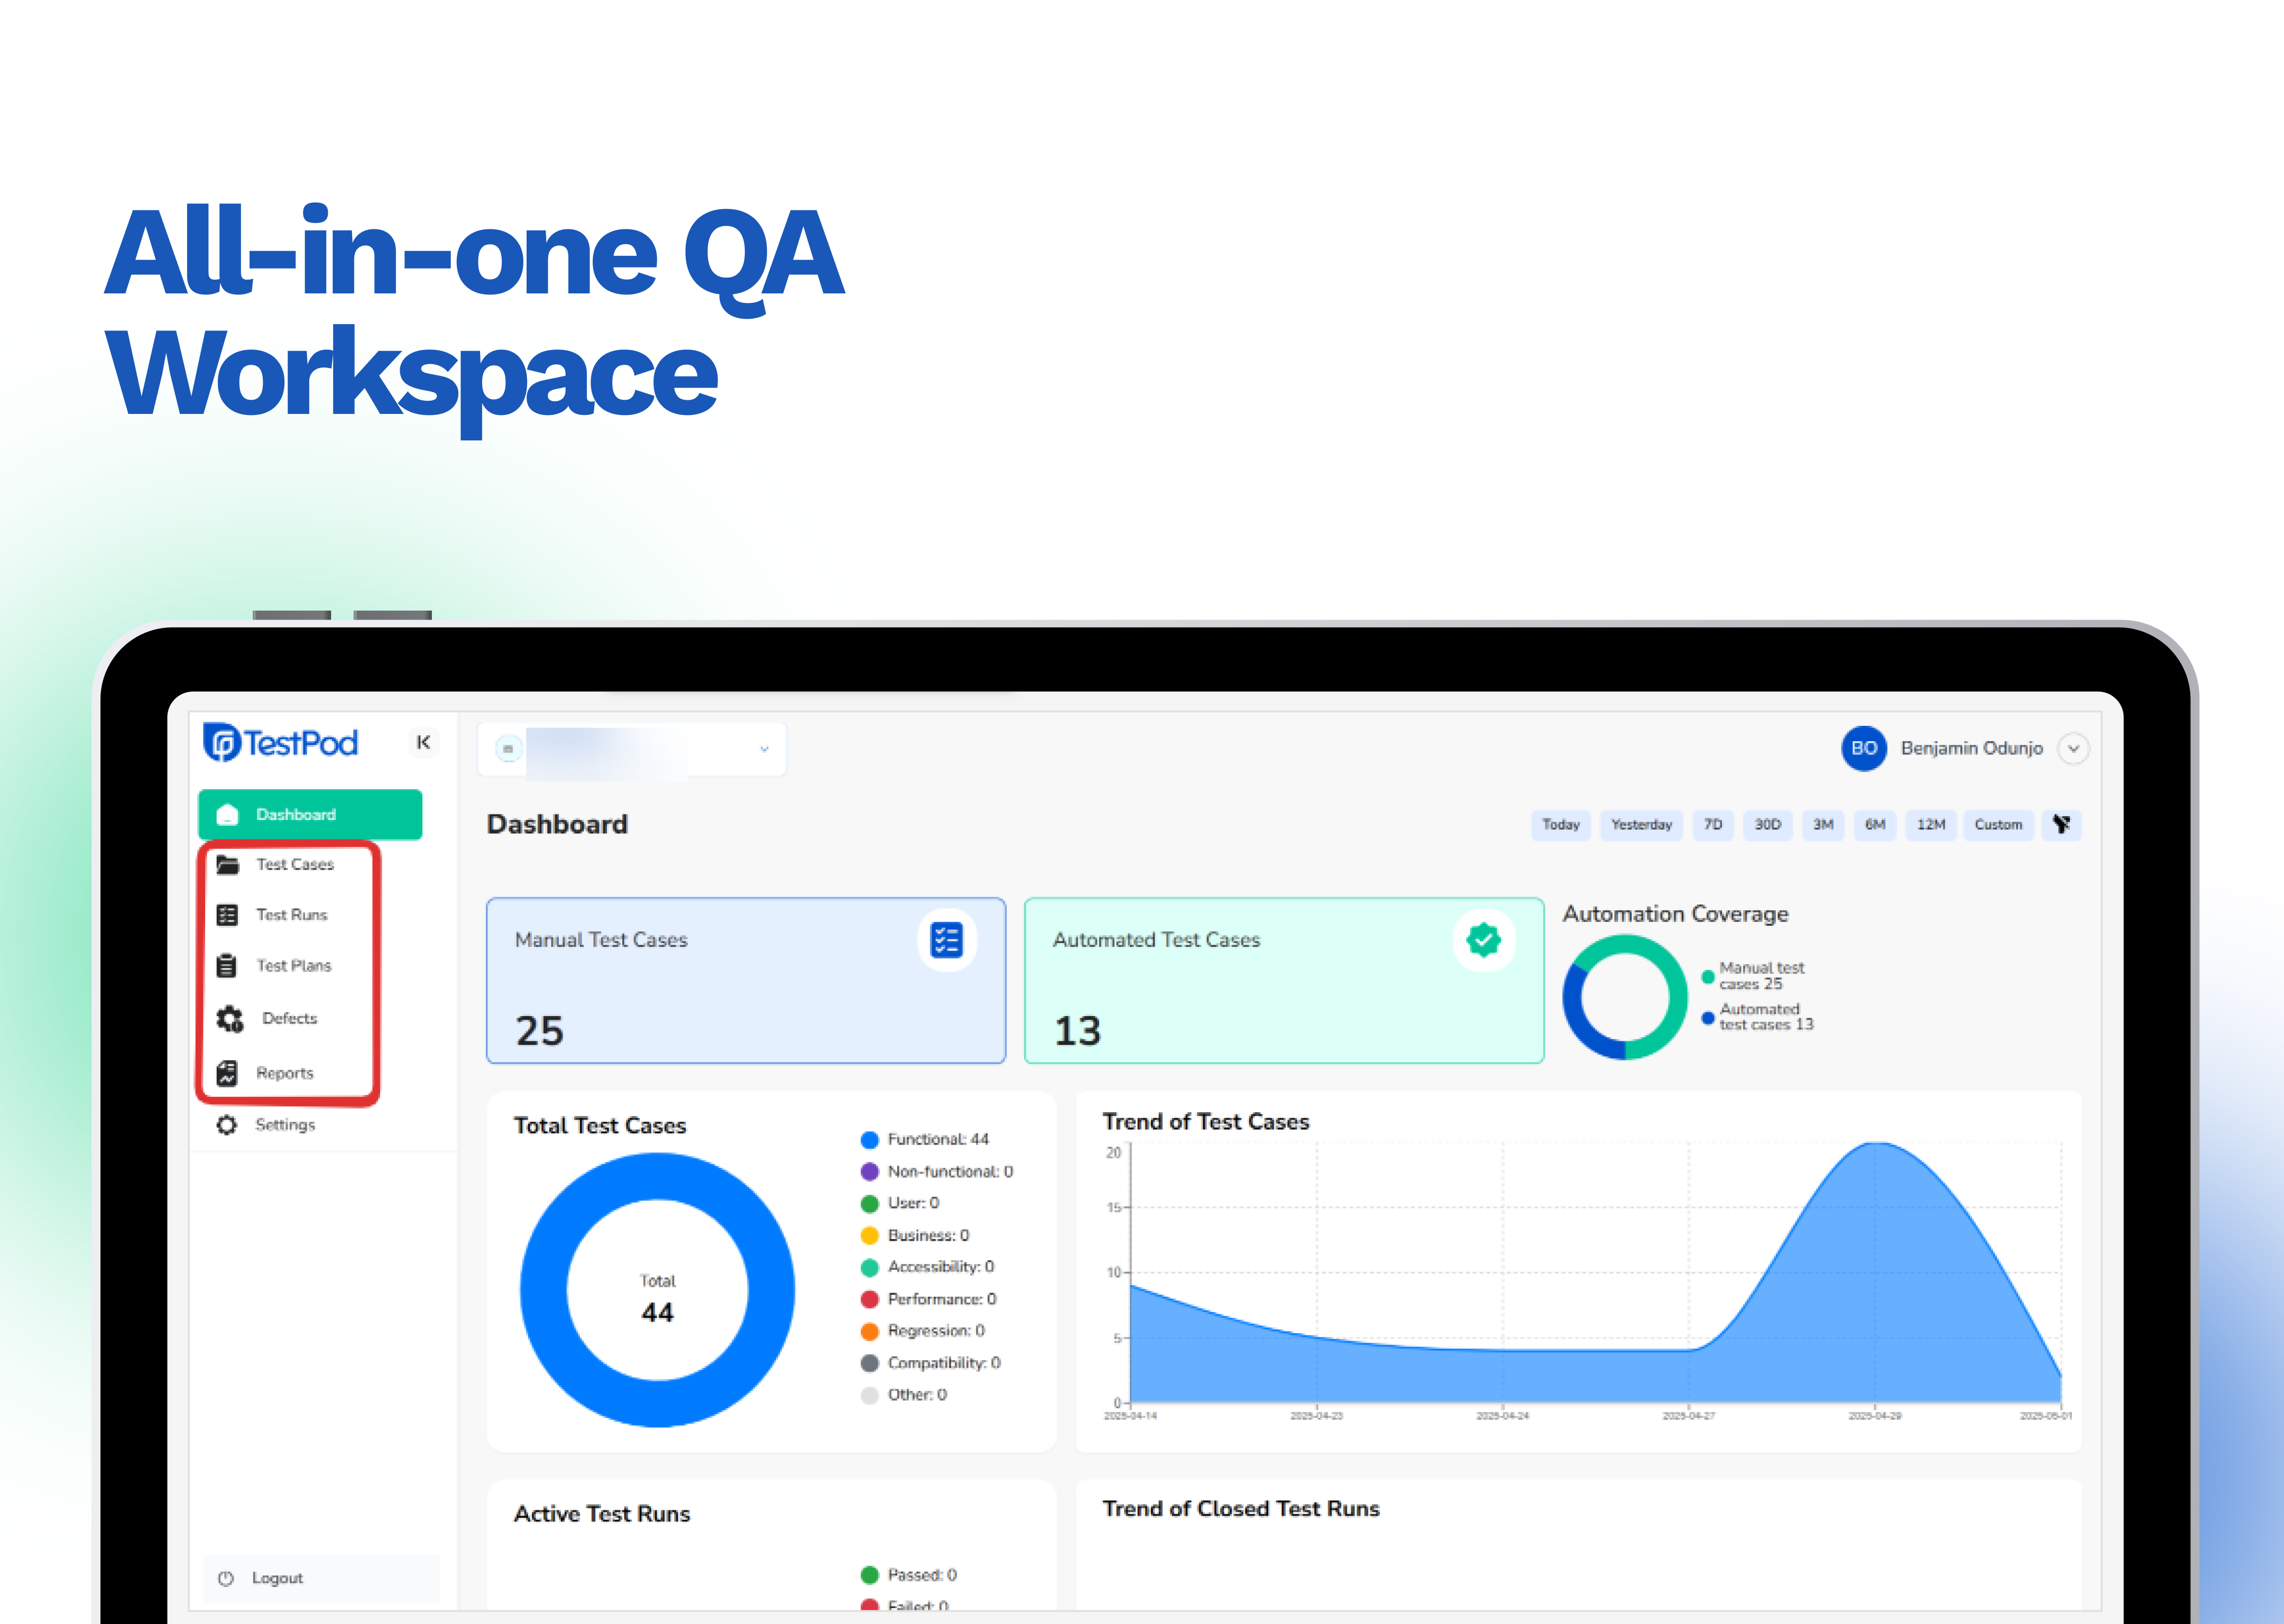Switch to the 30D time range

[1767, 825]
